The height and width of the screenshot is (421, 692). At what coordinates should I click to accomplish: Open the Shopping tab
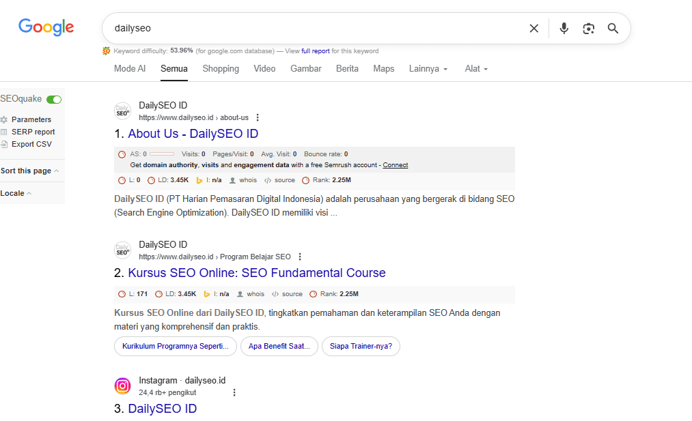coord(221,69)
